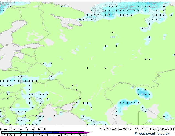Viewport: 175px width, 136px height.
Task: Click the 0.5–1 mm legend color swatch
Action: (x=11, y=132)
